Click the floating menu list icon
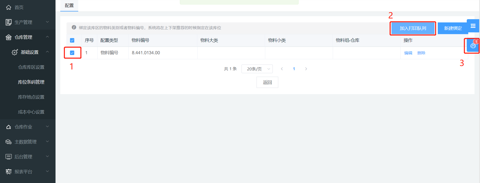The width and height of the screenshot is (480, 183). point(473,26)
